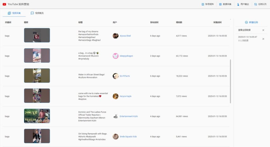The height and width of the screenshot is (147, 270).
Task: Open the Dominic trailer reaction thumbnail
Action: (x=37, y=116)
